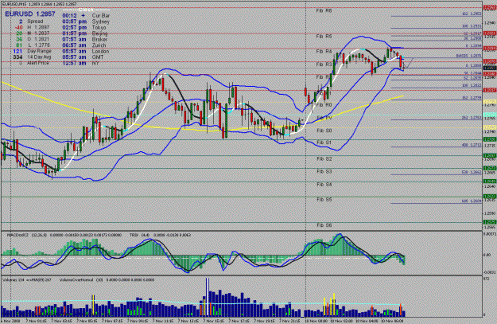Select the Fib S1 level label

click(x=324, y=142)
